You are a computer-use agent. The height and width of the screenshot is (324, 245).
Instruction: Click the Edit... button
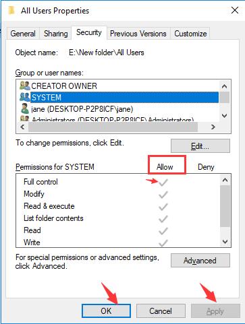(200, 146)
